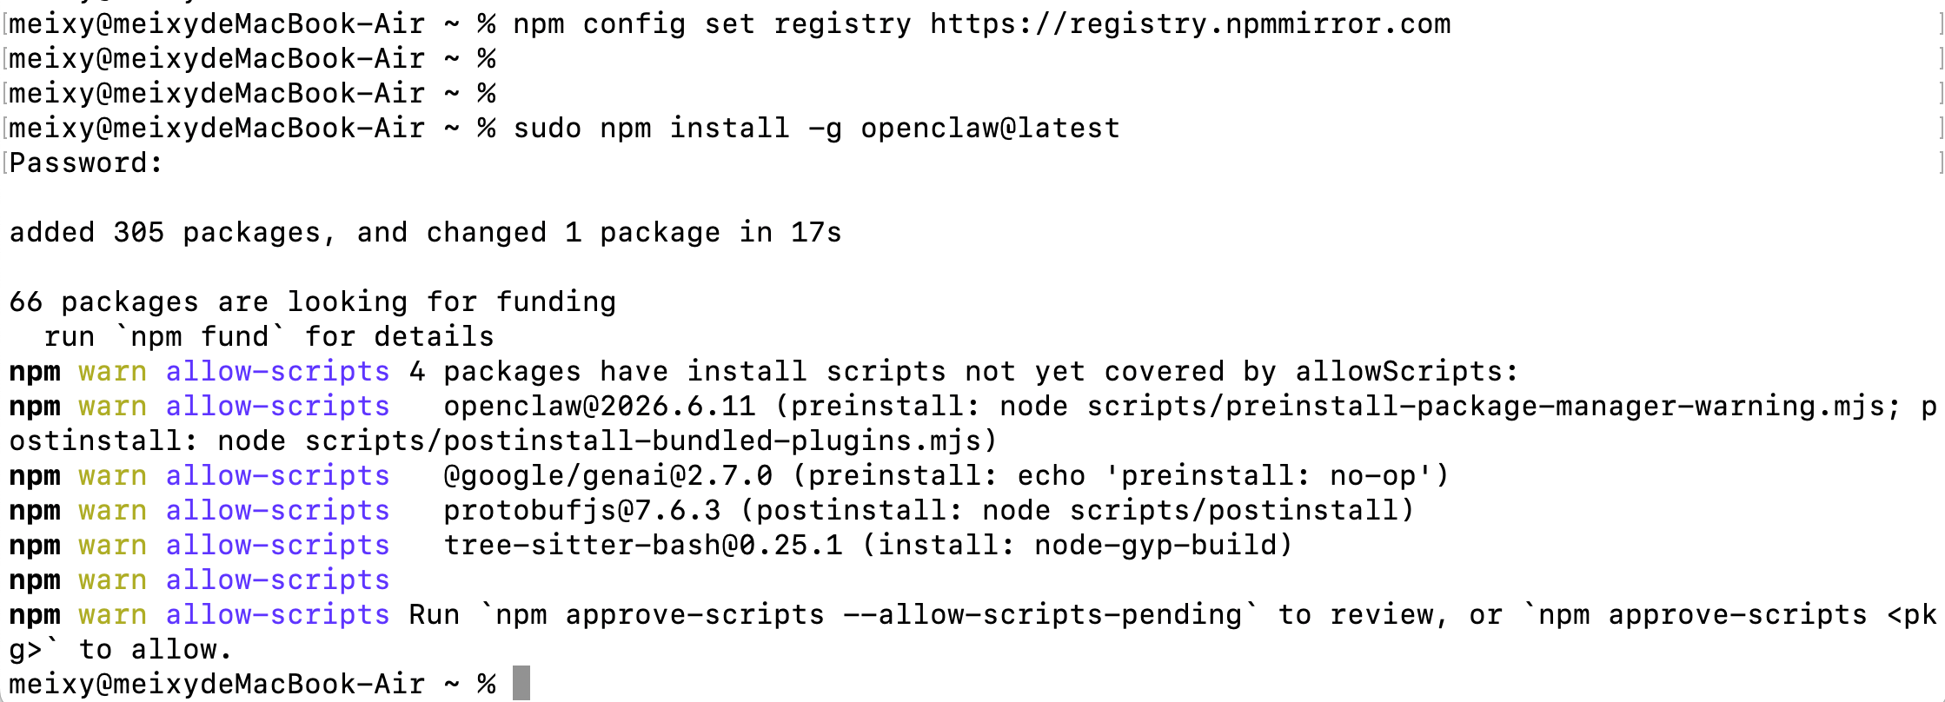The image size is (1945, 702).
Task: Click the `npm fund` command text
Action: click(x=199, y=336)
